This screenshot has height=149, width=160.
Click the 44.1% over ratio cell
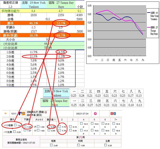[48, 44]
